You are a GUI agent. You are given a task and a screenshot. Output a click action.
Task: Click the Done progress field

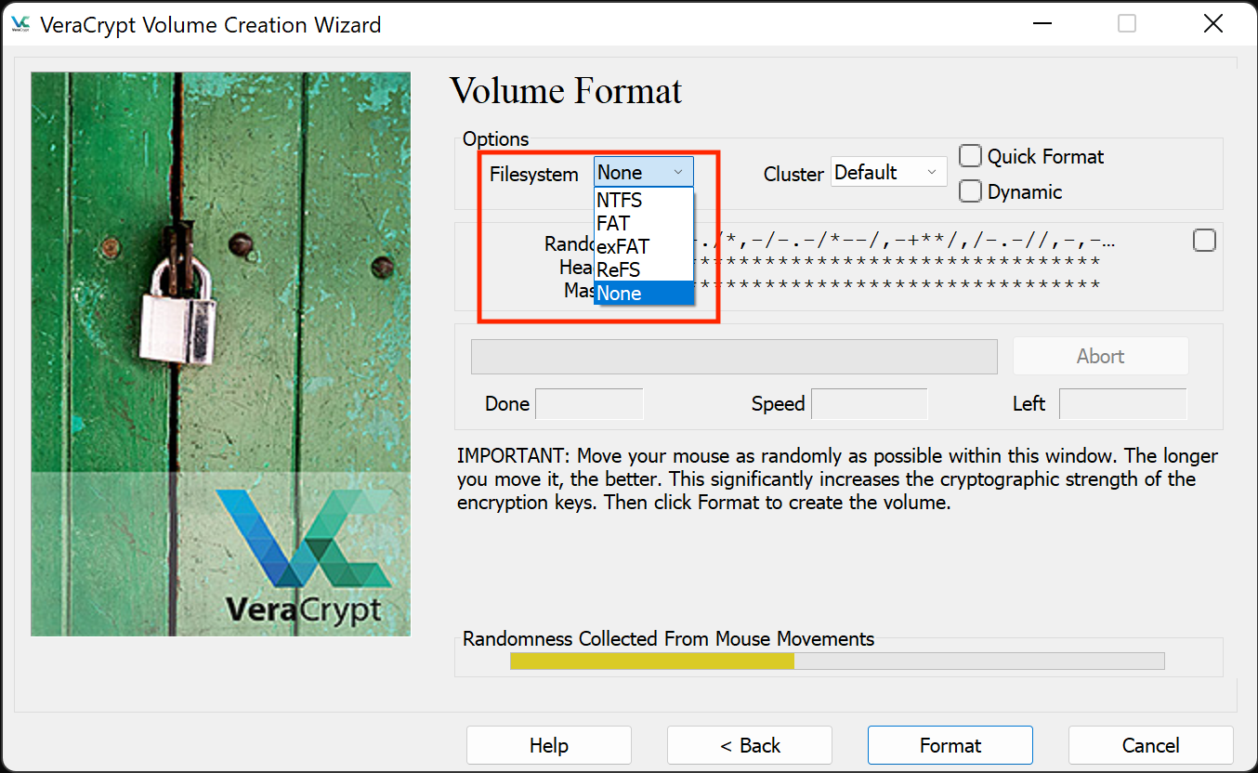point(589,403)
